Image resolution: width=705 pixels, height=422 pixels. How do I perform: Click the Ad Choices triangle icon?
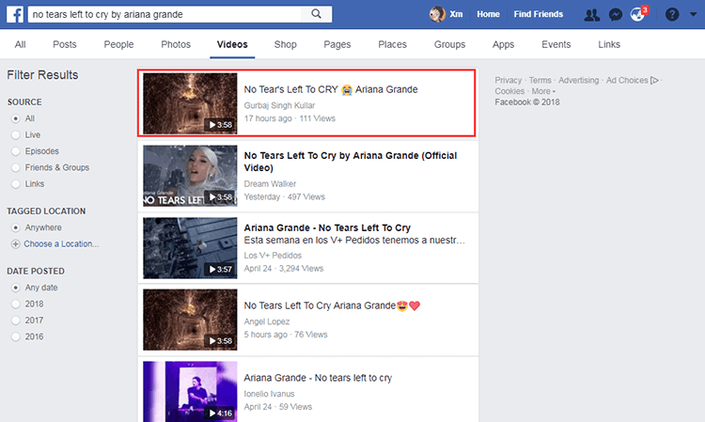coord(654,81)
